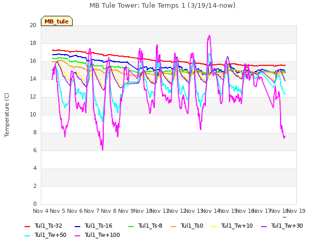
Task: Click the cyan Tul1_Tw+50 legend swatch
Action: click(27, 236)
